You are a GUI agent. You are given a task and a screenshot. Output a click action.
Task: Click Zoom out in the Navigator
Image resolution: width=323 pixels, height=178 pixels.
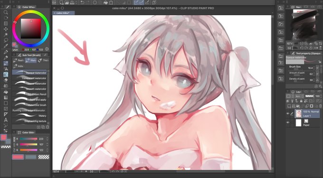coord(302,44)
